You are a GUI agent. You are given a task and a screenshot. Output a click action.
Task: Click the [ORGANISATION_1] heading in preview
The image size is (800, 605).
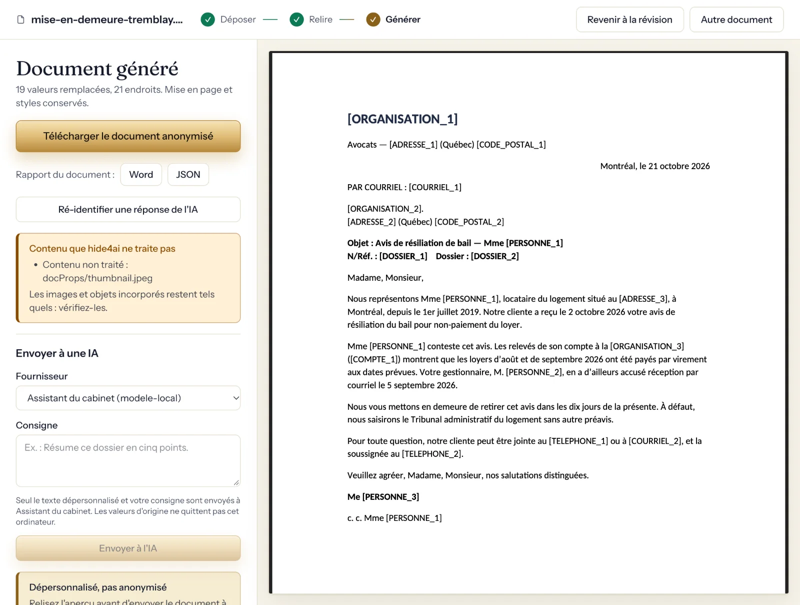coord(402,119)
